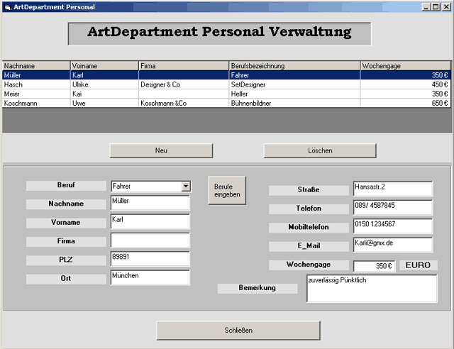Sort by the Nachname column header
Screen dimensions: 454x349
35,66
